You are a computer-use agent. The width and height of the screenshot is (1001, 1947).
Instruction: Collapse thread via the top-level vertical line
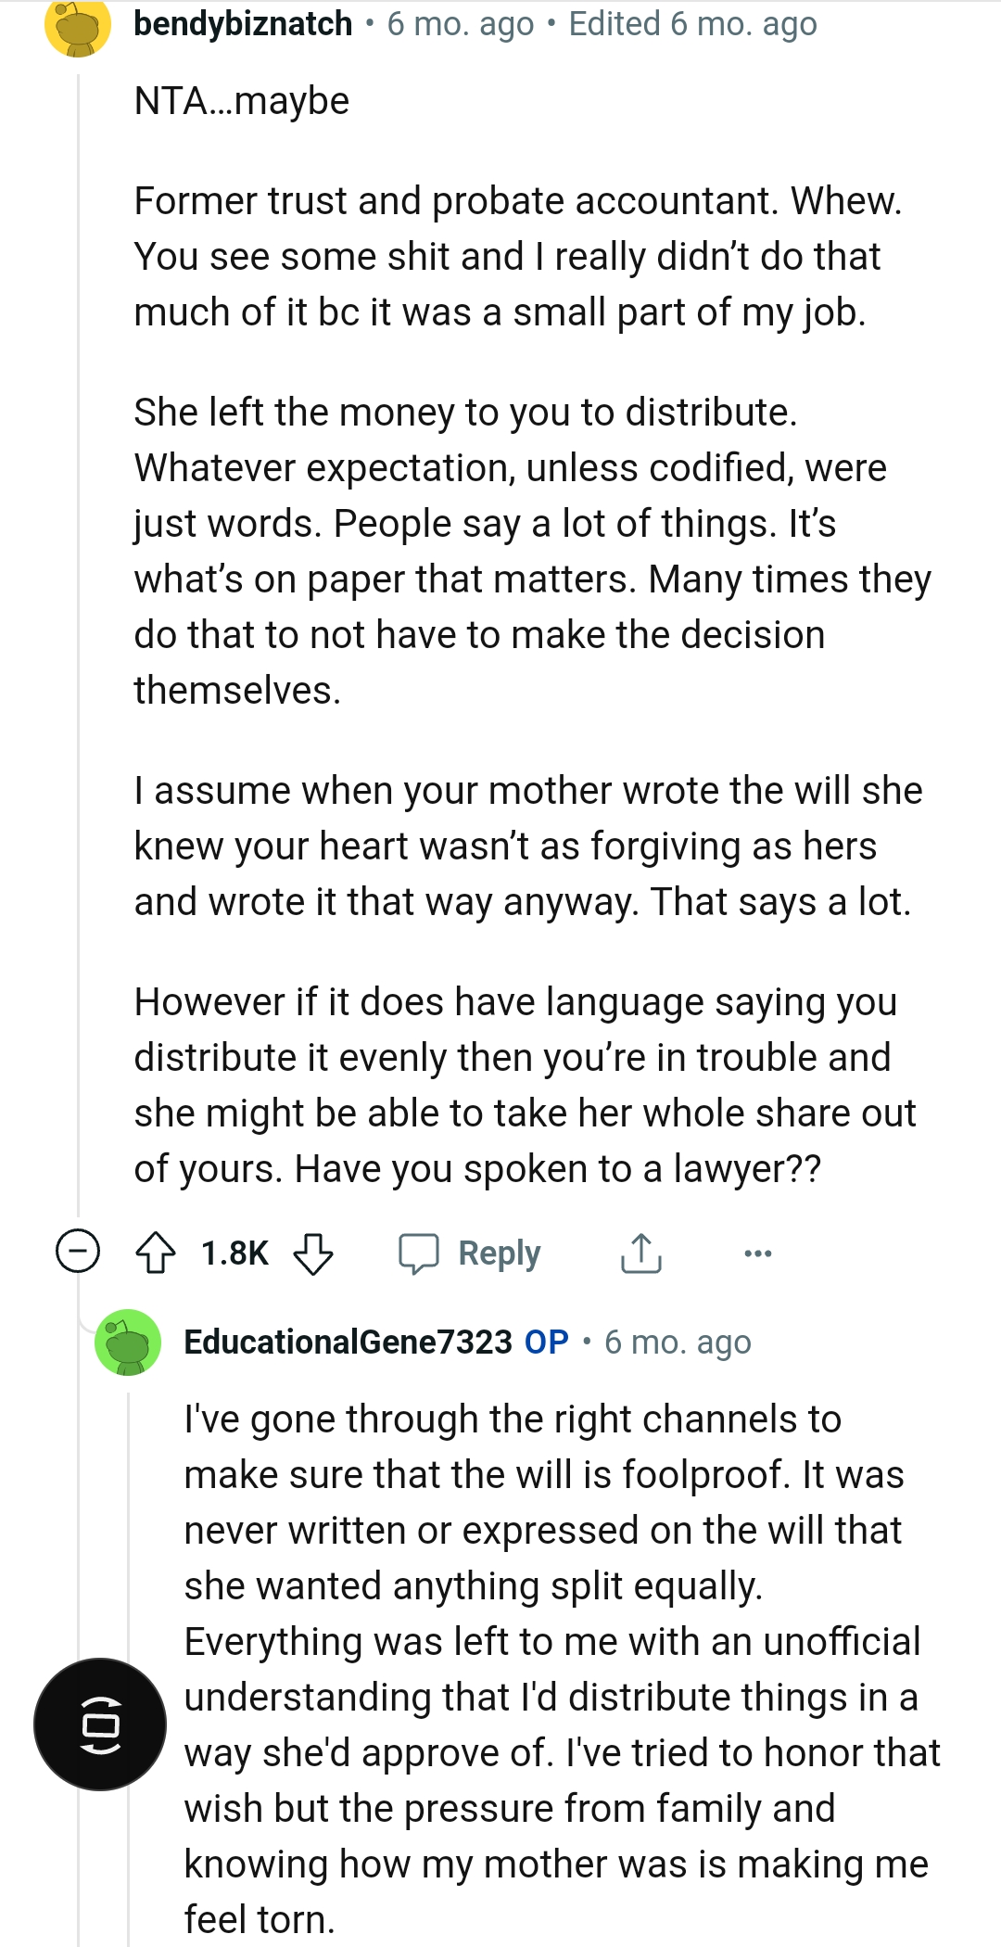click(x=78, y=649)
